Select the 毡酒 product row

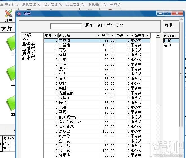[97, 107]
